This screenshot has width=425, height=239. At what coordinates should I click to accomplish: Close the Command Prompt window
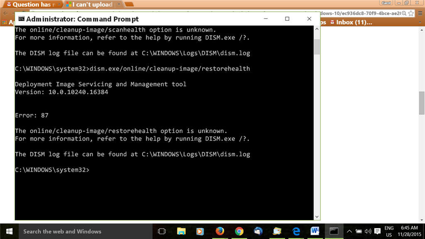point(309,19)
